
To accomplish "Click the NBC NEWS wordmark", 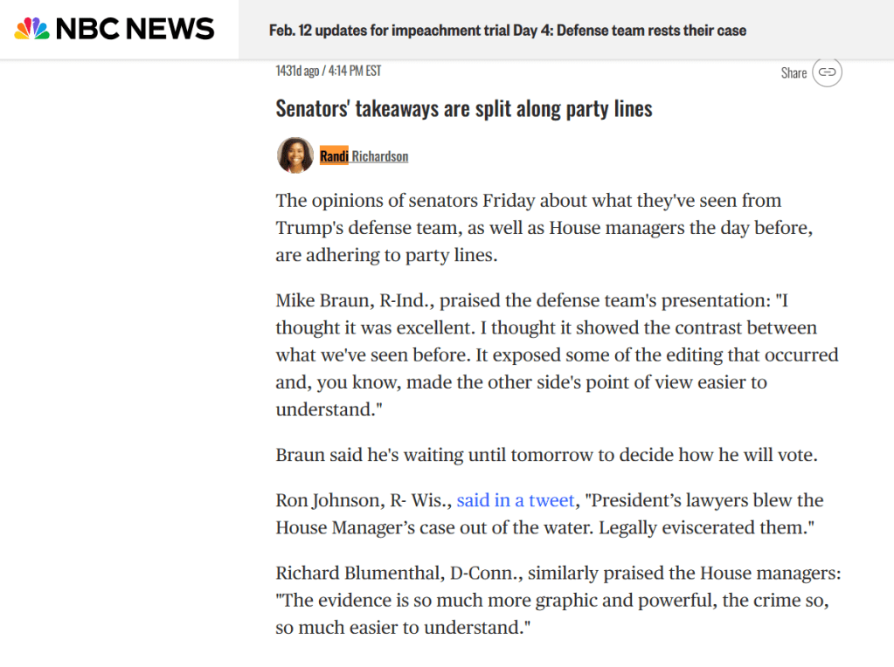I will pos(135,30).
